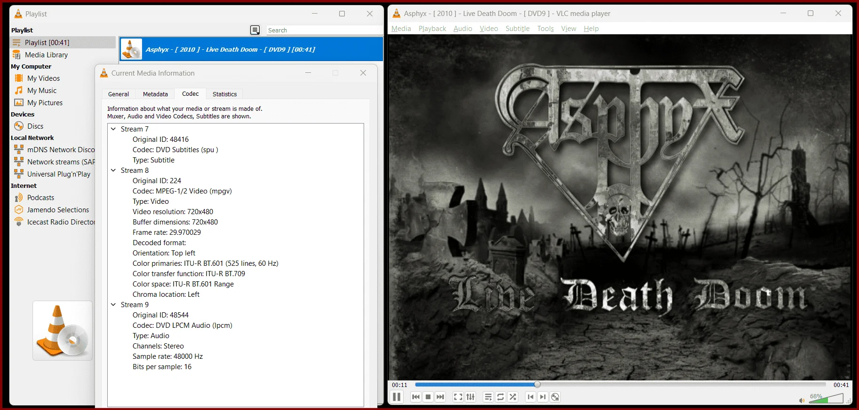Click the playback seek bar
Screen dimensions: 859x410
(x=620, y=384)
